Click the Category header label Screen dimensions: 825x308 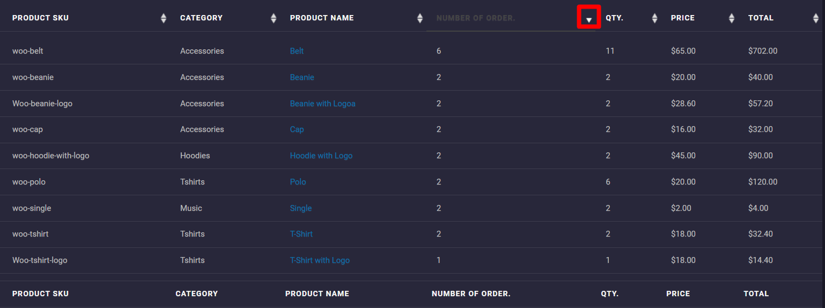[x=201, y=18]
